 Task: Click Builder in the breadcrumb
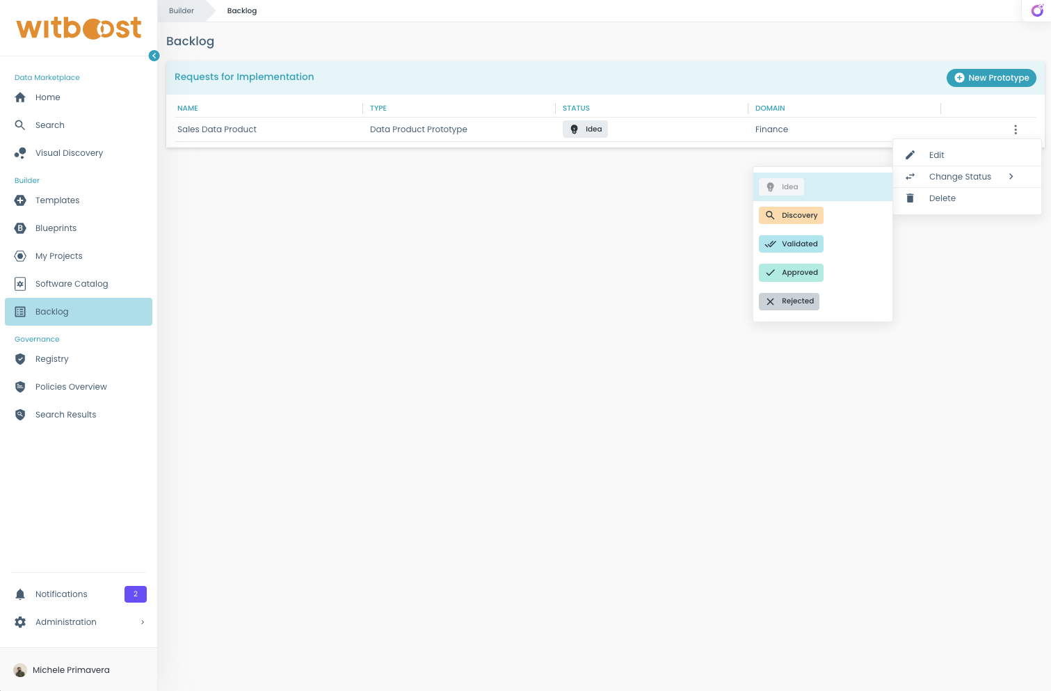tap(181, 10)
